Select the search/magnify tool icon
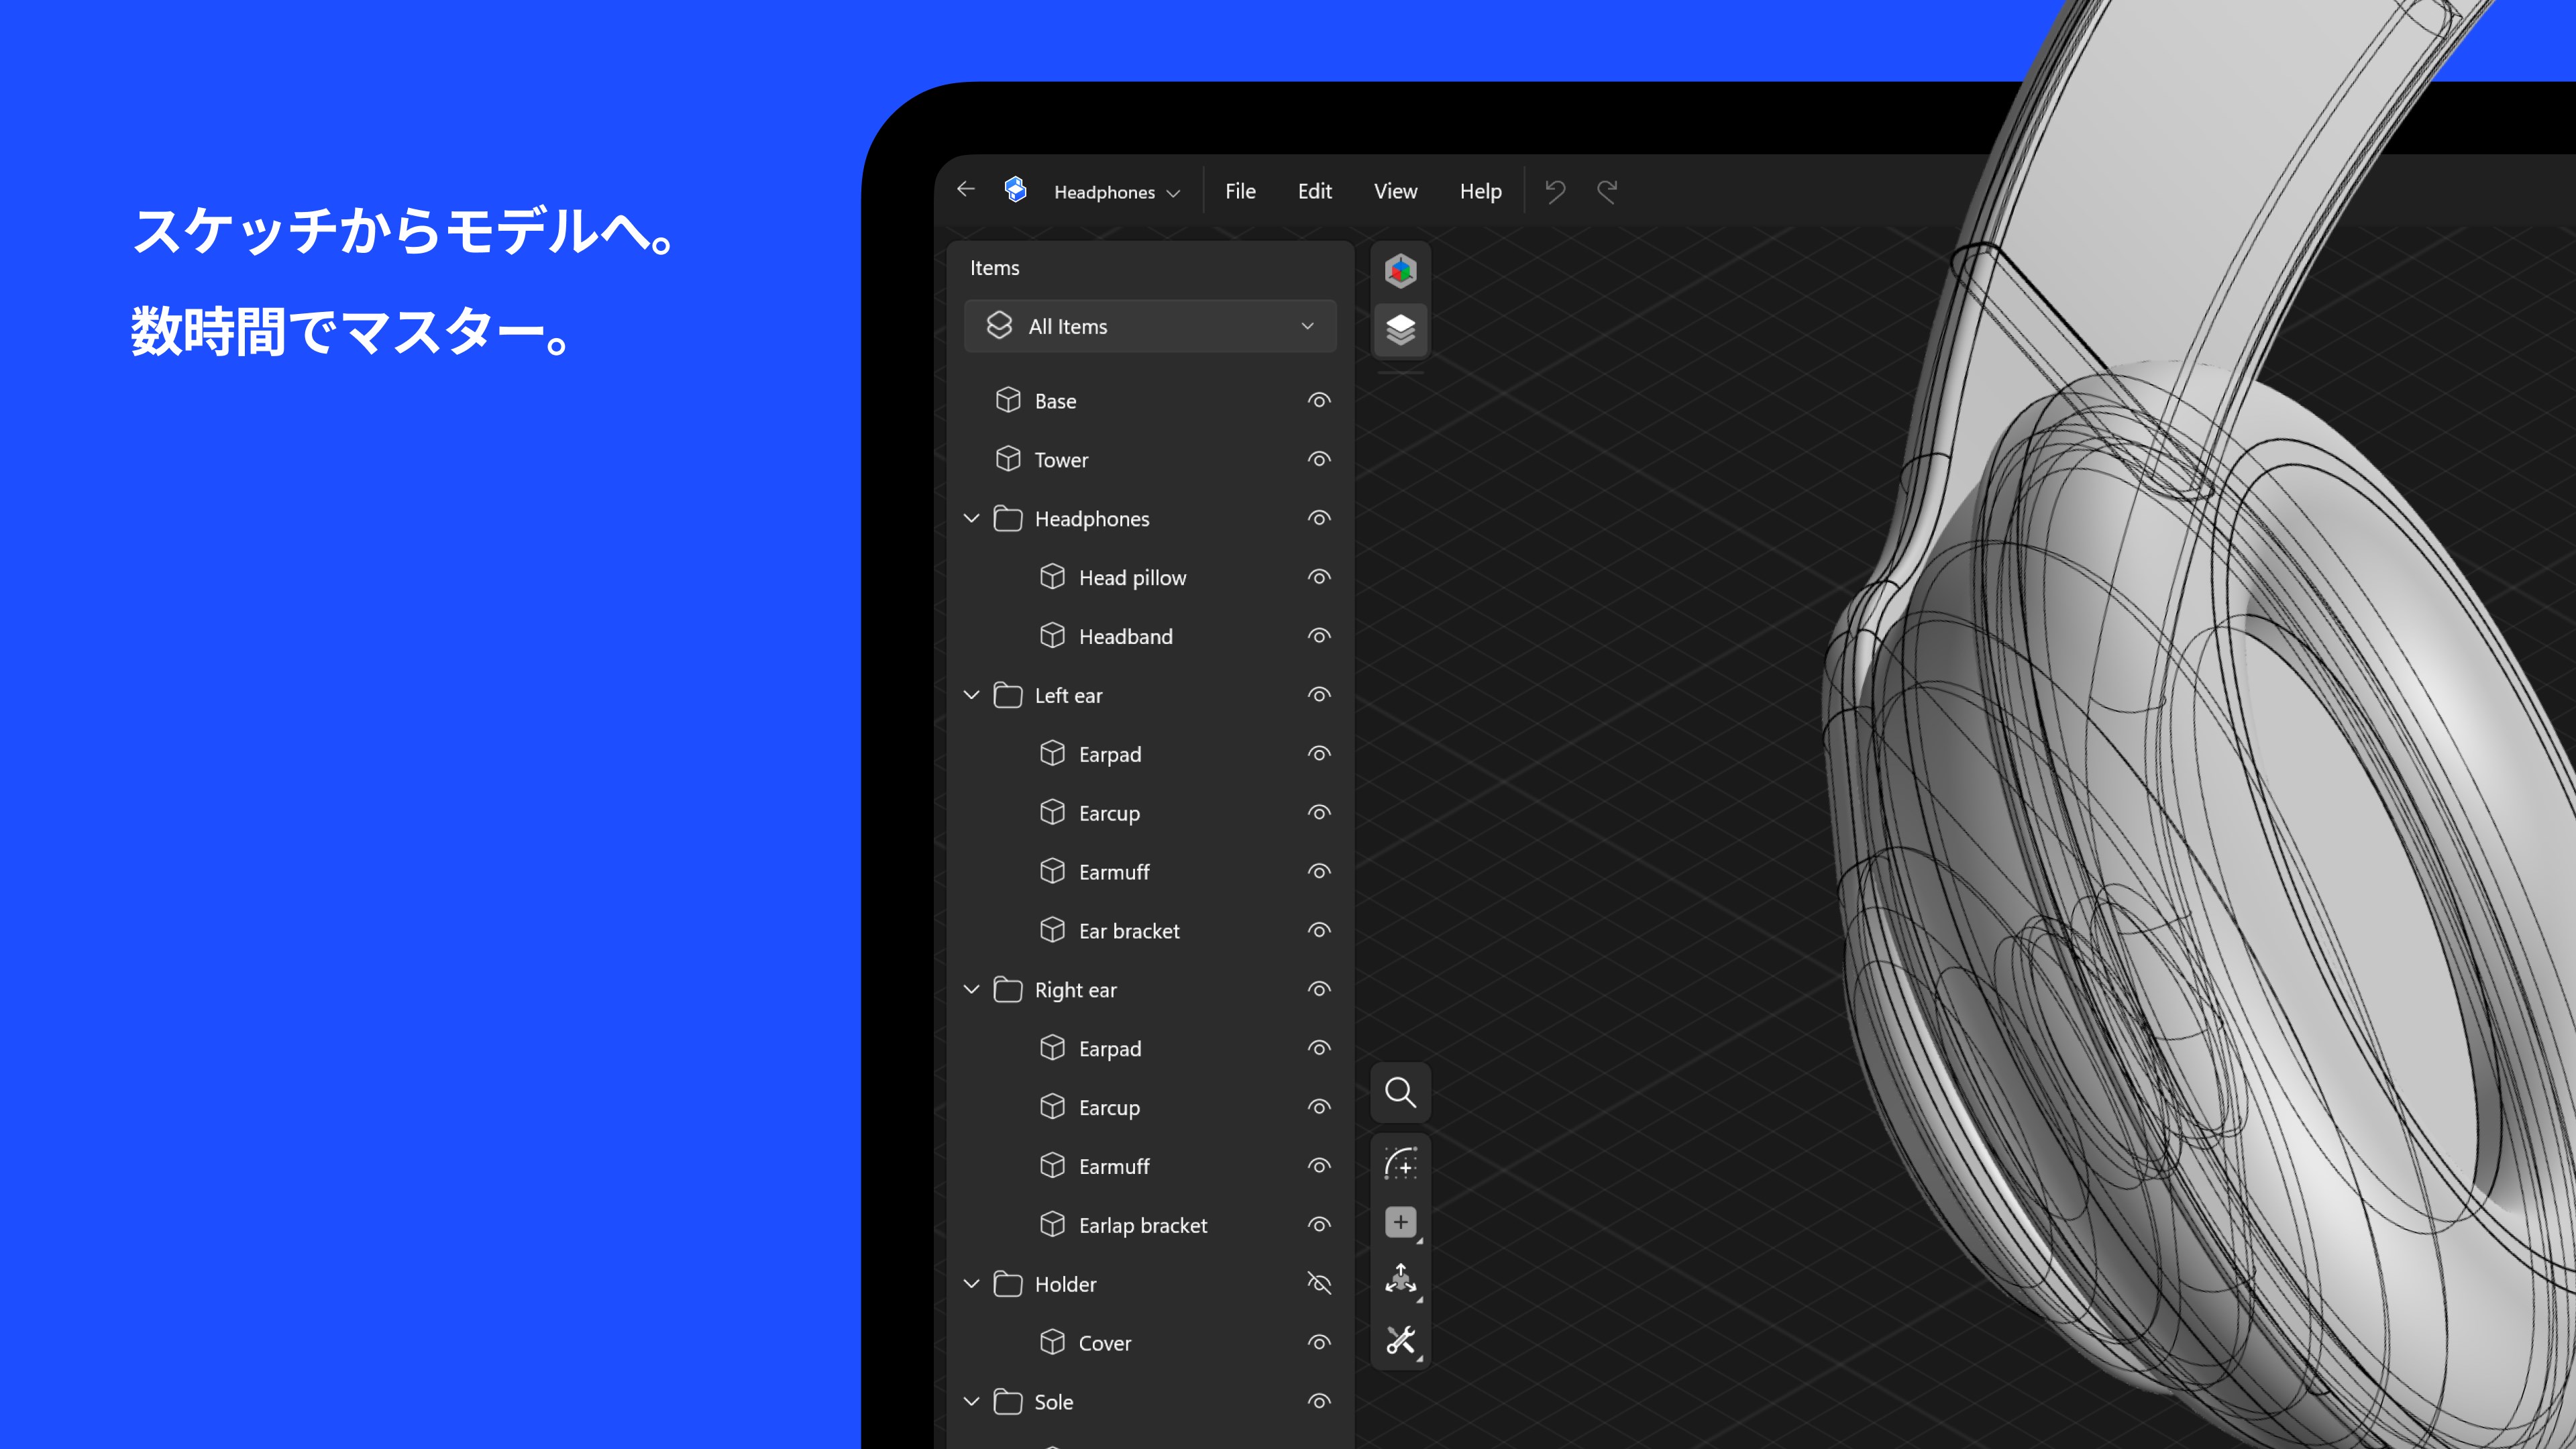2576x1449 pixels. tap(1399, 1091)
